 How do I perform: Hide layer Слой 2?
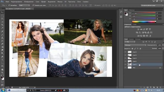(x=125, y=61)
